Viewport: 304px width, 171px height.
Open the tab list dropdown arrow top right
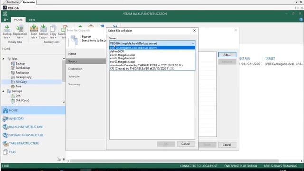(297, 2)
